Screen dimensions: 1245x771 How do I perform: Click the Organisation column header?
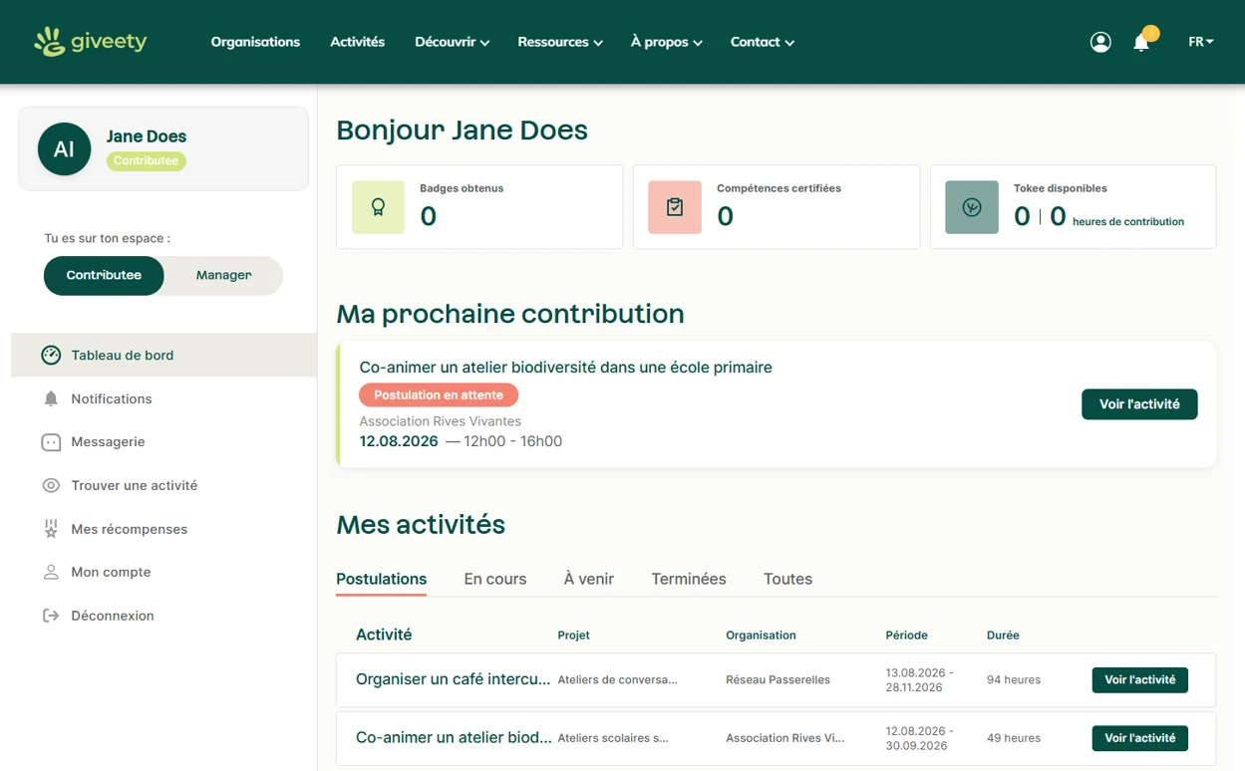761,636
